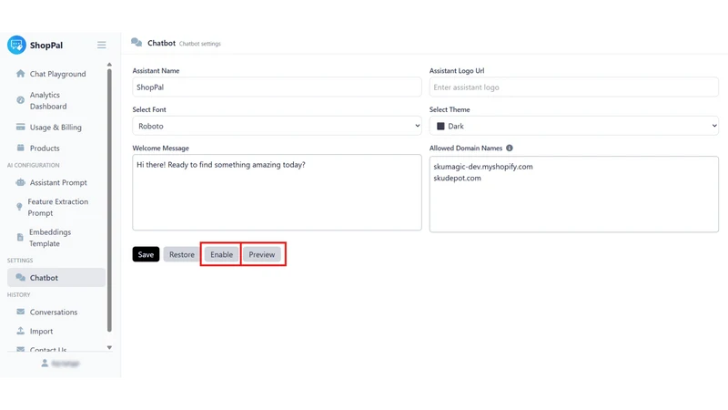Focus the Assistant Name field
Image resolution: width=728 pixels, height=410 pixels.
[x=278, y=87]
